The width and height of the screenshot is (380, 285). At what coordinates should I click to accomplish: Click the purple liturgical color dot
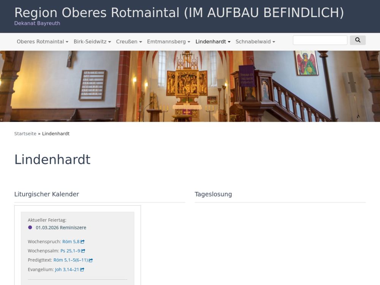click(x=30, y=227)
